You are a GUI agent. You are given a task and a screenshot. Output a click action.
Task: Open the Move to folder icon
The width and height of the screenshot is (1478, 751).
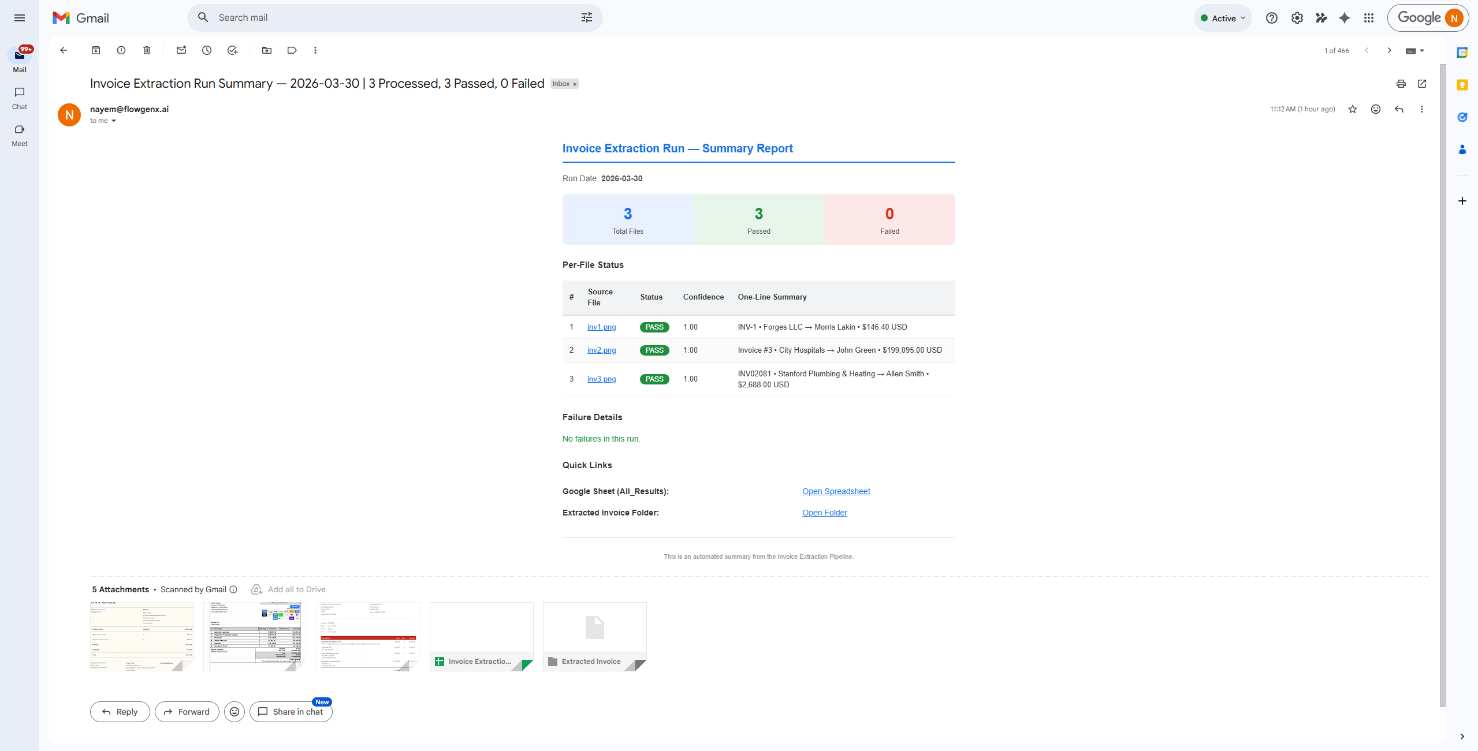(267, 50)
